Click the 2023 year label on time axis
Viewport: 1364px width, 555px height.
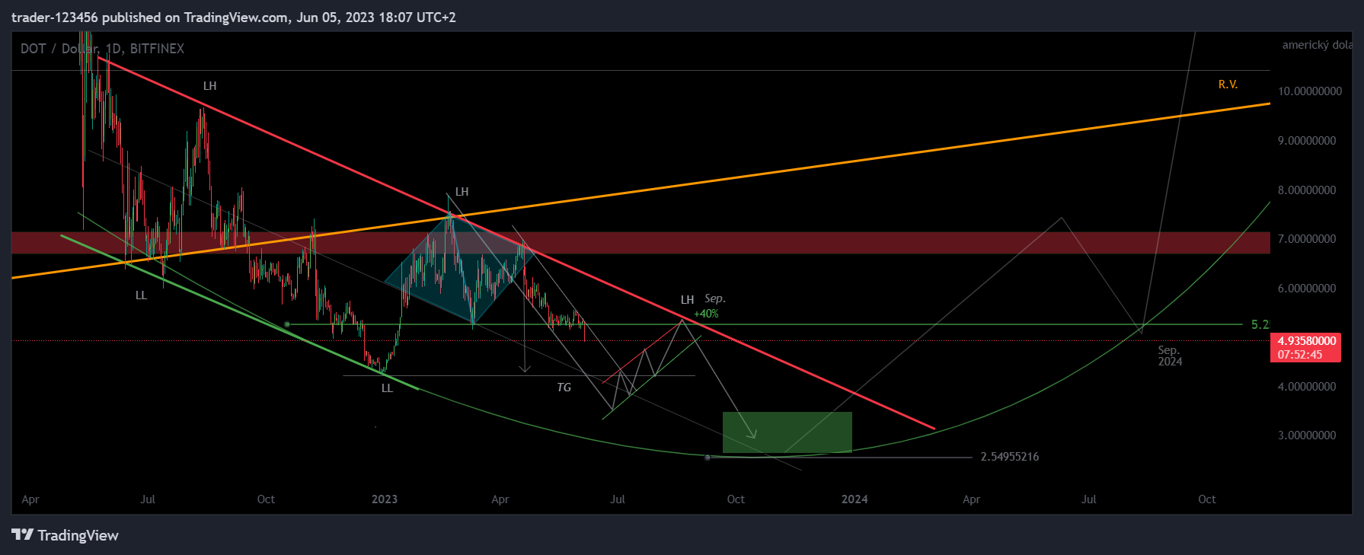coord(384,499)
